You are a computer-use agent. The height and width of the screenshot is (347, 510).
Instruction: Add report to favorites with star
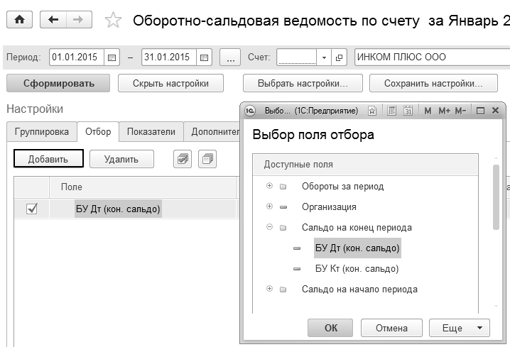point(112,21)
